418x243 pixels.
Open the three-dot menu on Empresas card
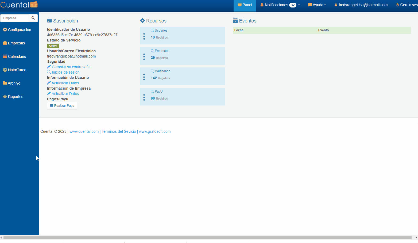(x=144, y=57)
